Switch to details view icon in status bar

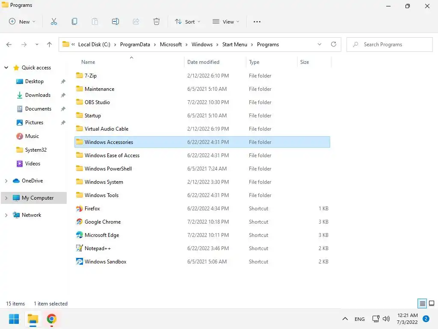tap(422, 303)
